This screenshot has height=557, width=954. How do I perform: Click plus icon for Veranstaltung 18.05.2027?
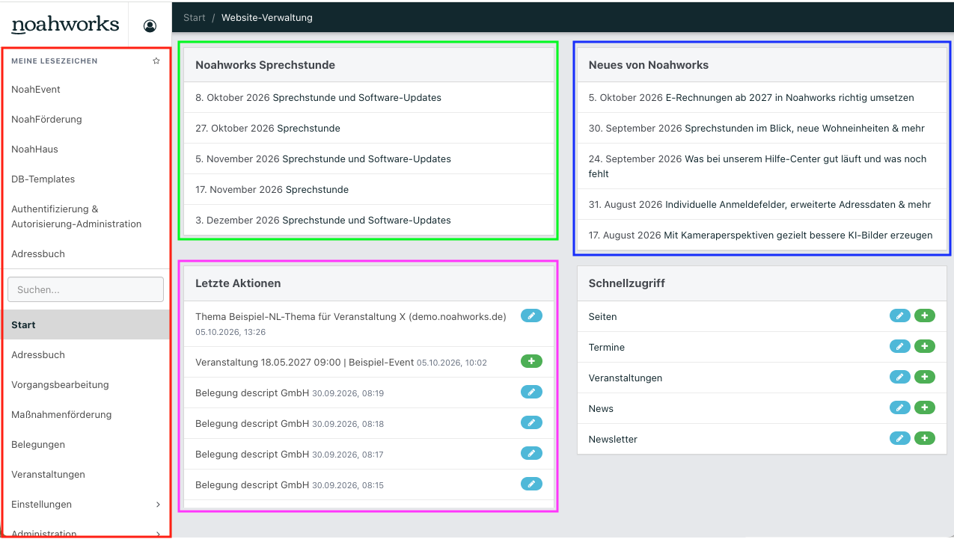(531, 361)
